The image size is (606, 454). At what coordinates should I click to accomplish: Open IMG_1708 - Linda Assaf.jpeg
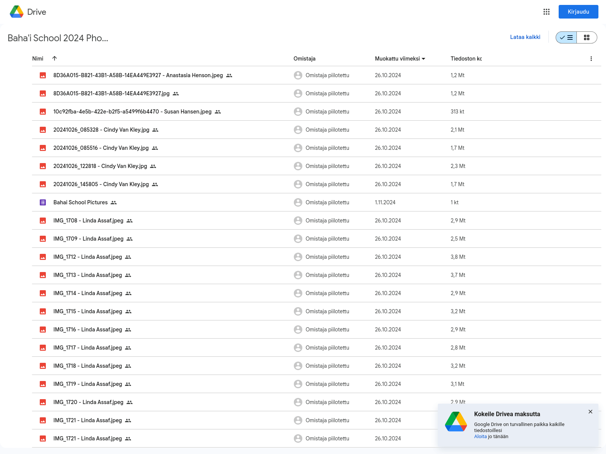pos(88,221)
